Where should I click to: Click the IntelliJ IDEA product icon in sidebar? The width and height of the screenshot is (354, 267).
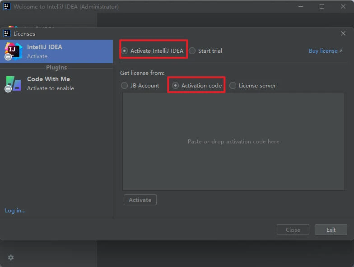(x=14, y=51)
